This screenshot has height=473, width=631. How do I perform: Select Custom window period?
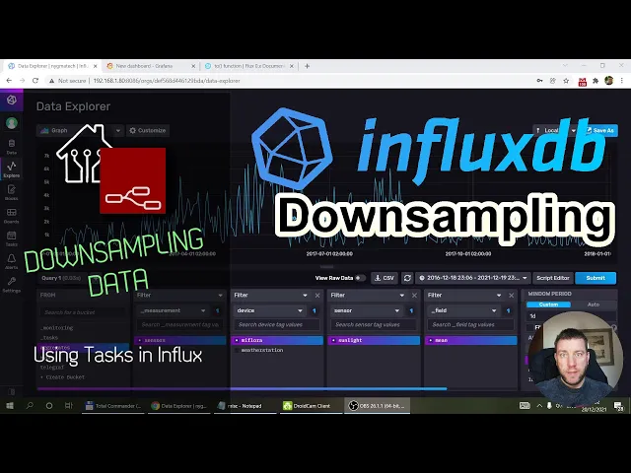[x=548, y=304]
